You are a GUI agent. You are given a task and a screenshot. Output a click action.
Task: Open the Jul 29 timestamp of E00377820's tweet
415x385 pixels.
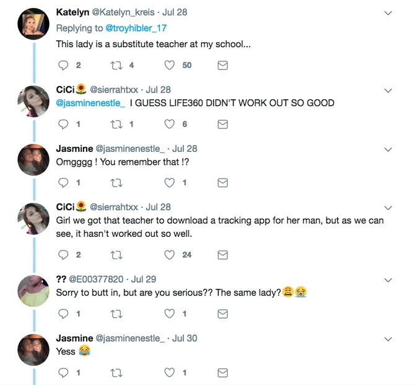pyautogui.click(x=143, y=279)
